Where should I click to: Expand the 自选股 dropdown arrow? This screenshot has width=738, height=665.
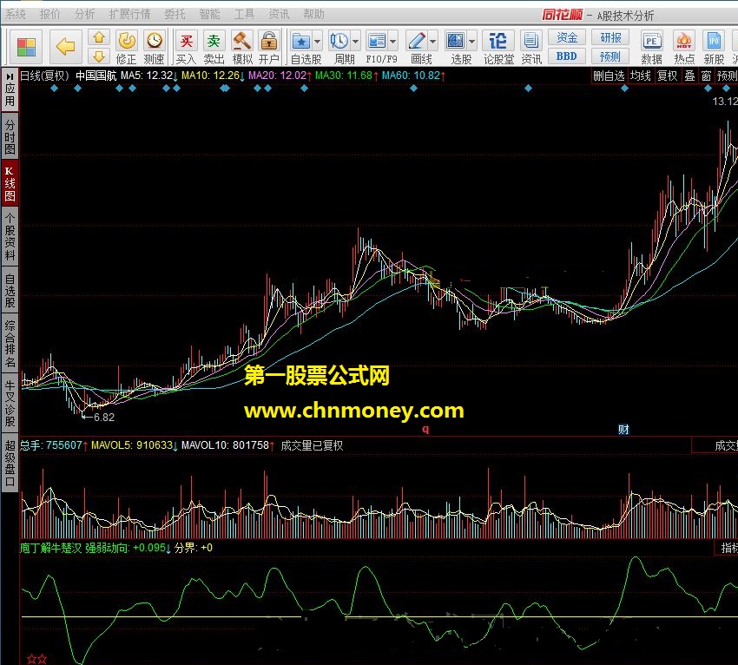[317, 42]
